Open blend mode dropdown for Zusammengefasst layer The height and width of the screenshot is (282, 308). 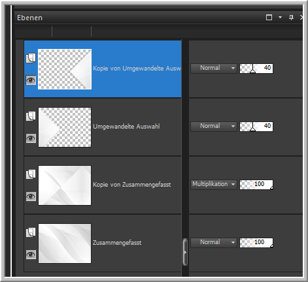coord(214,243)
